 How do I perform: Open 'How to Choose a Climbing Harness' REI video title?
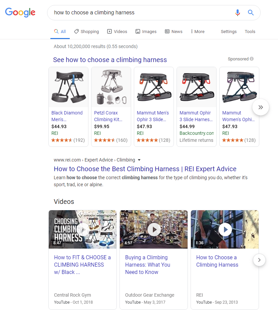pyautogui.click(x=217, y=261)
